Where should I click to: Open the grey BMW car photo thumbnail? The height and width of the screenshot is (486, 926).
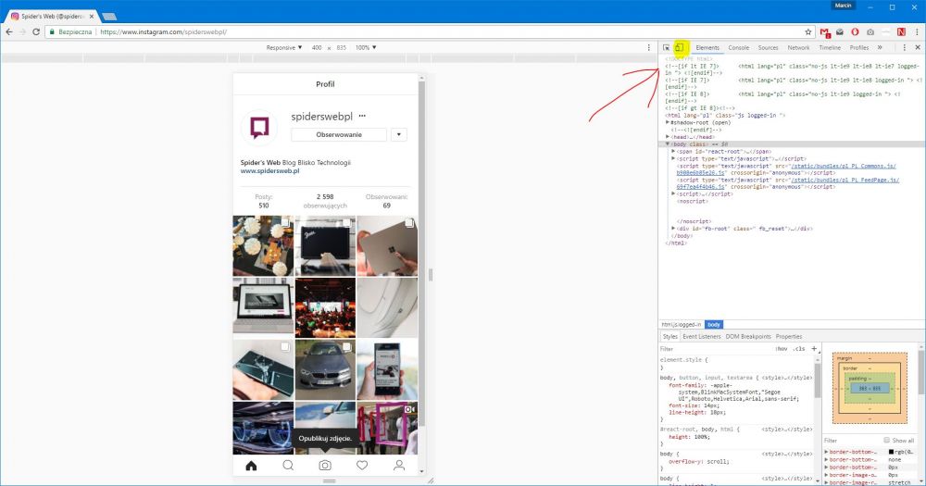[x=325, y=369]
